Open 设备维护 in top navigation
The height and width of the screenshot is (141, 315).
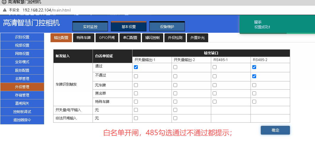point(167,27)
